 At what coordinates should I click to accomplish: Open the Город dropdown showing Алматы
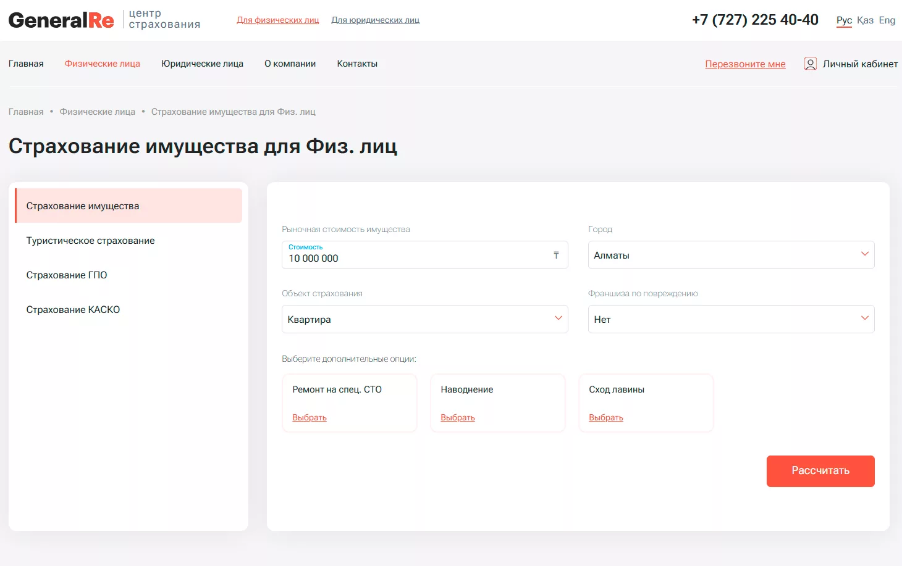click(731, 255)
